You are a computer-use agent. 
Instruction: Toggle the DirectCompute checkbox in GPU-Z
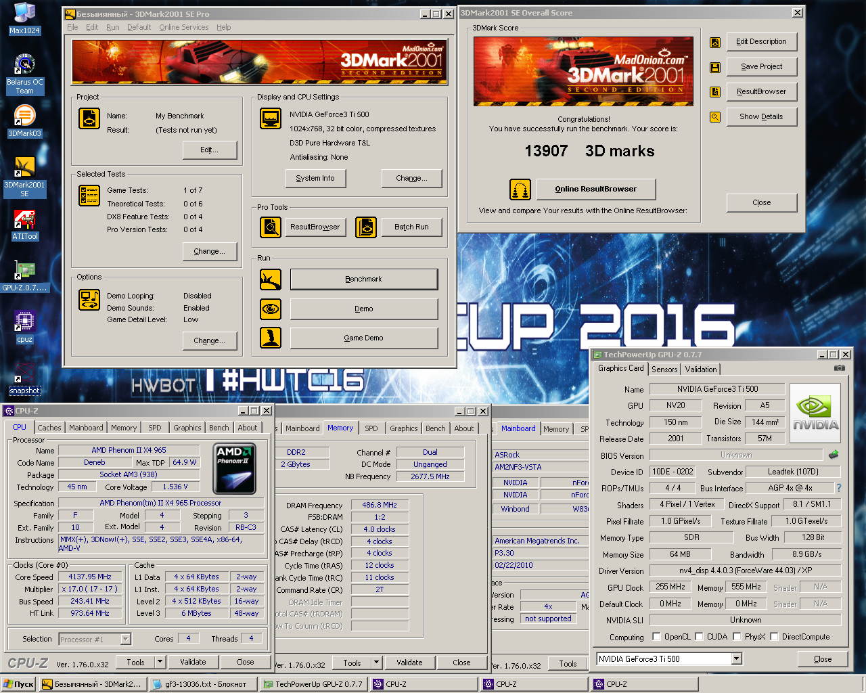pyautogui.click(x=774, y=636)
